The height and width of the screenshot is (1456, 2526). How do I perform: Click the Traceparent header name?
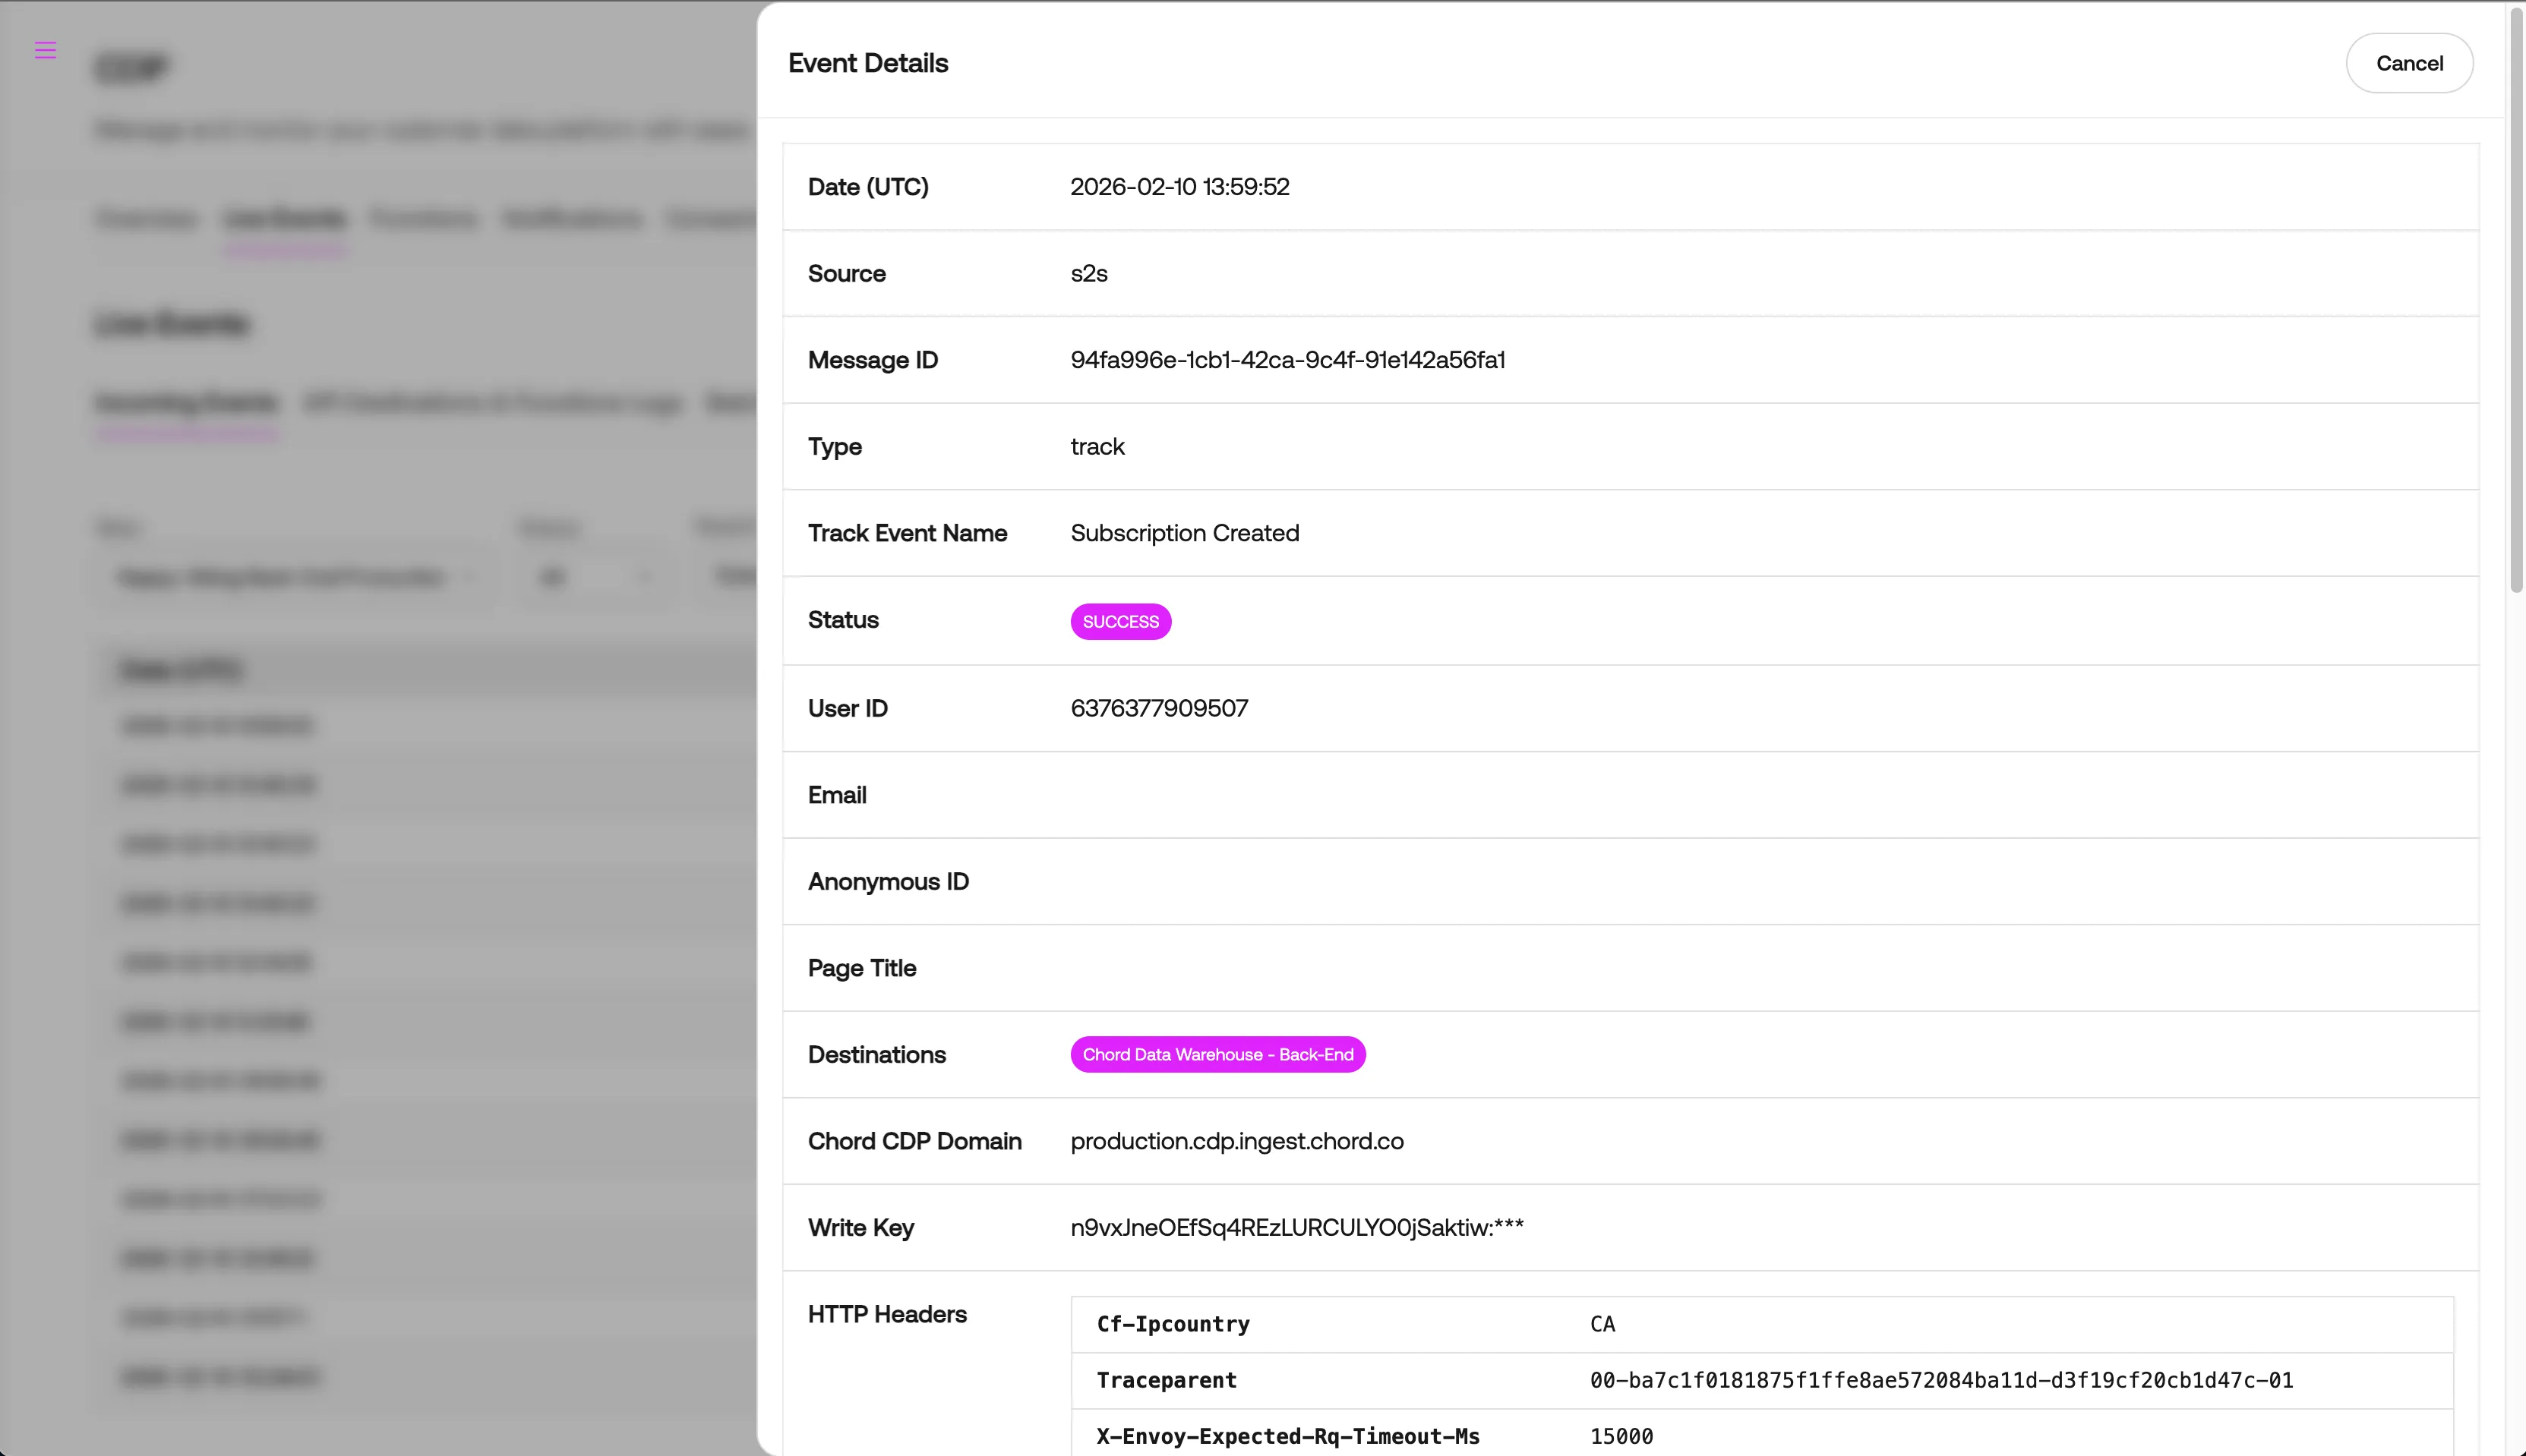coord(1167,1380)
